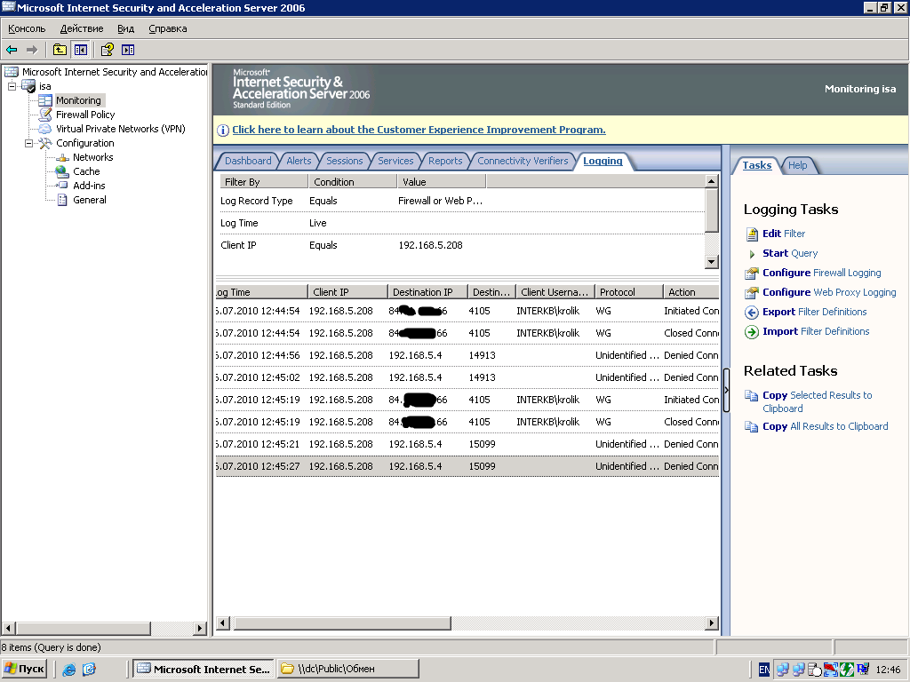Switch to the Reports tab

pos(445,162)
